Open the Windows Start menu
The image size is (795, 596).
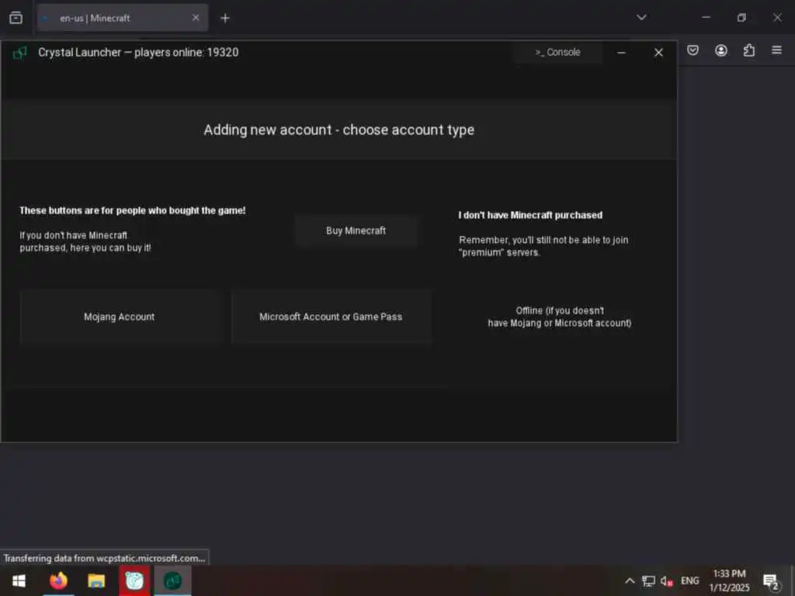tap(19, 580)
